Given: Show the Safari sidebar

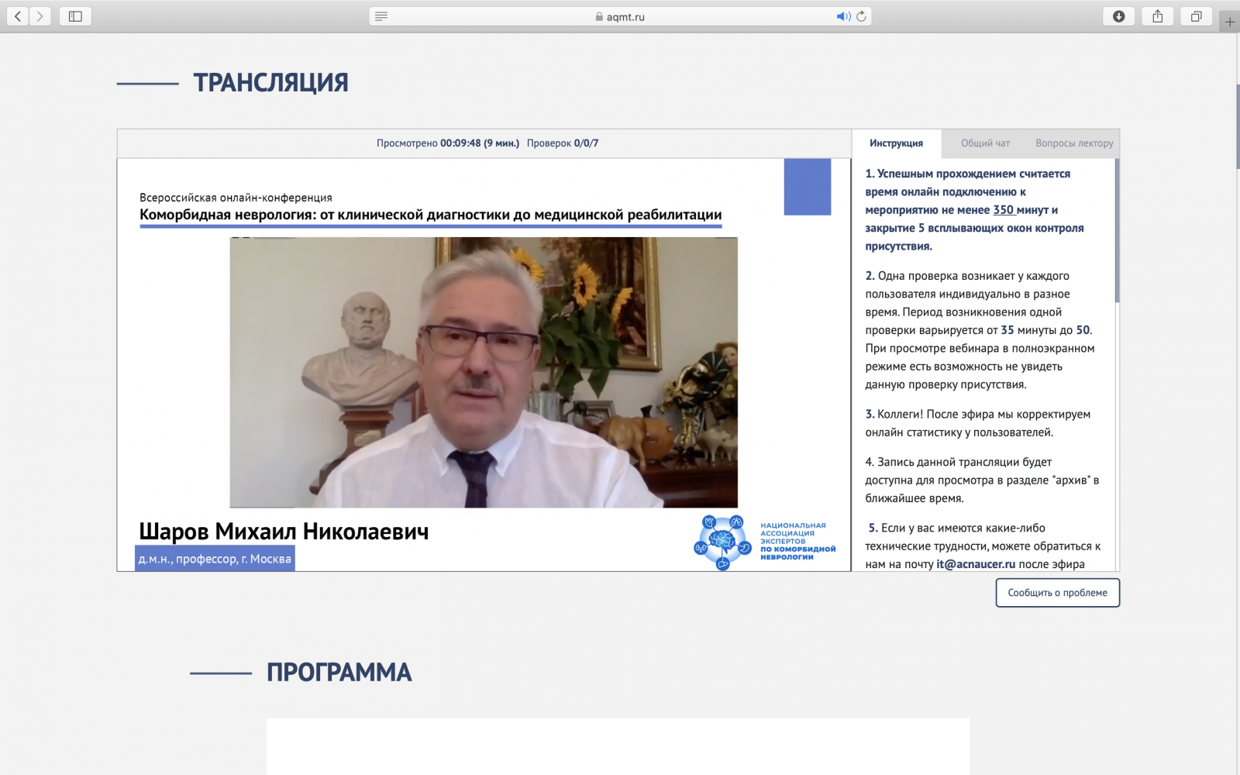Looking at the screenshot, I should pos(75,16).
